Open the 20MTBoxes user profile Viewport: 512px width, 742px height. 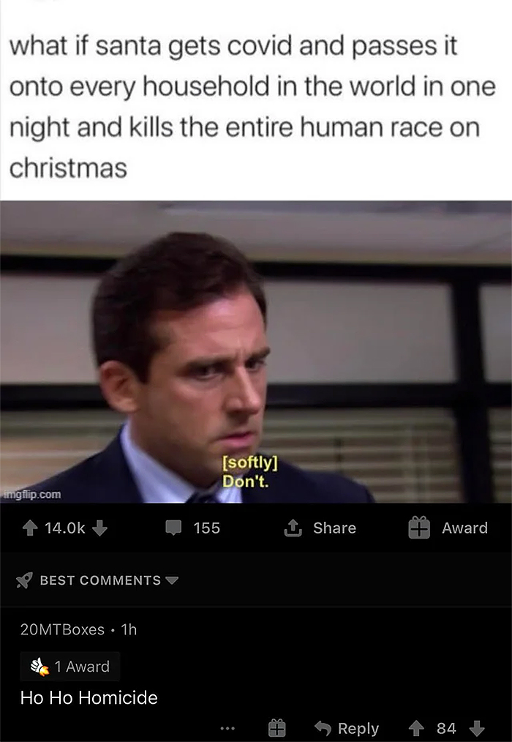click(62, 629)
